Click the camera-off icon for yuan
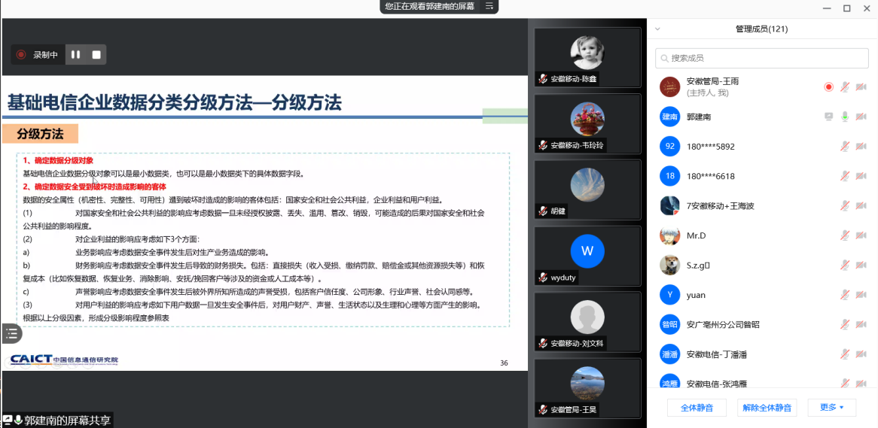The image size is (878, 428). click(x=861, y=295)
